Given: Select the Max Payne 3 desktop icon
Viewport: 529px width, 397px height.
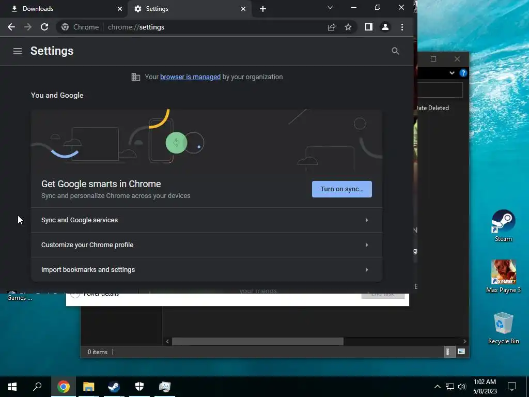Looking at the screenshot, I should (503, 276).
